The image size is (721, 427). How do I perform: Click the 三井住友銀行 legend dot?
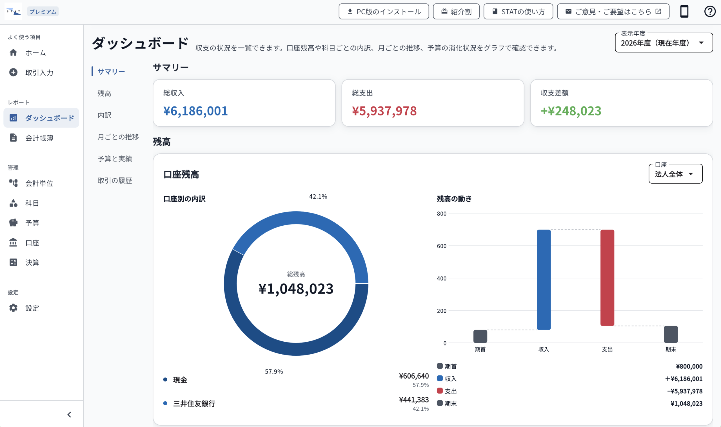tap(165, 403)
